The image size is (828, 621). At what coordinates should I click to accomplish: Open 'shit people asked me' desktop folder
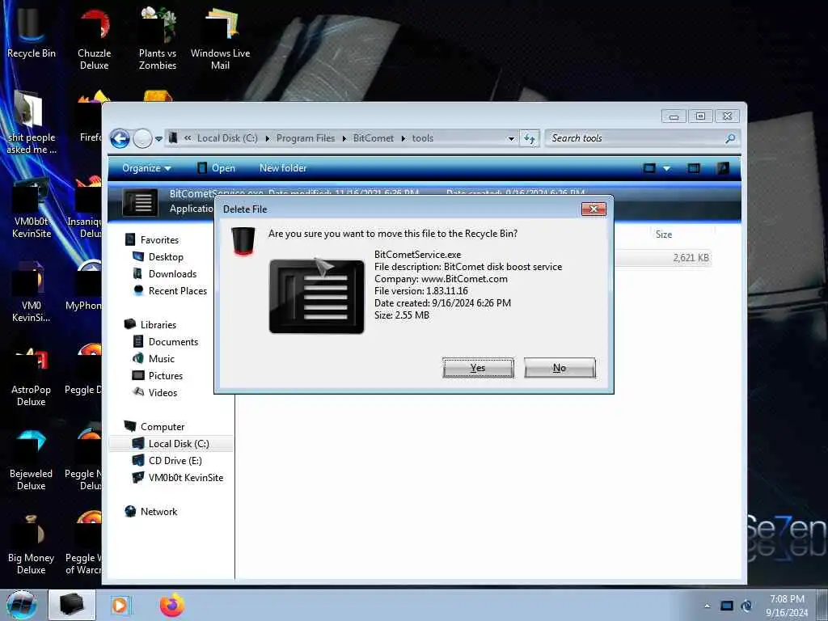[32, 123]
